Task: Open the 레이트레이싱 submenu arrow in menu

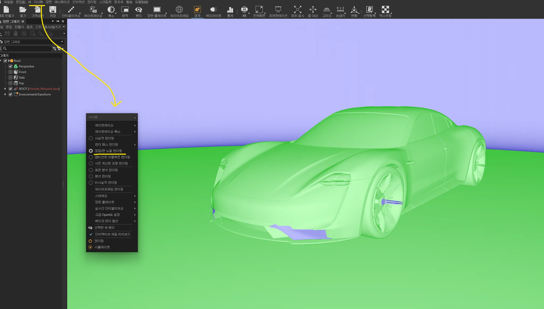Action: point(135,125)
